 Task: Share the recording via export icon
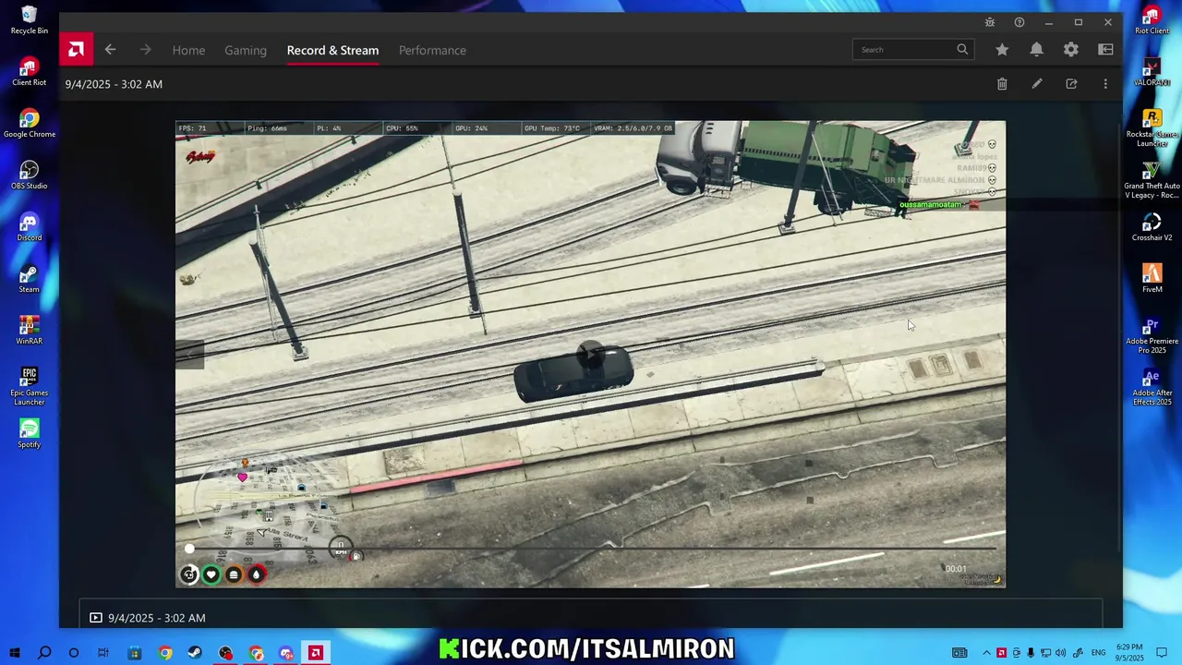point(1071,84)
